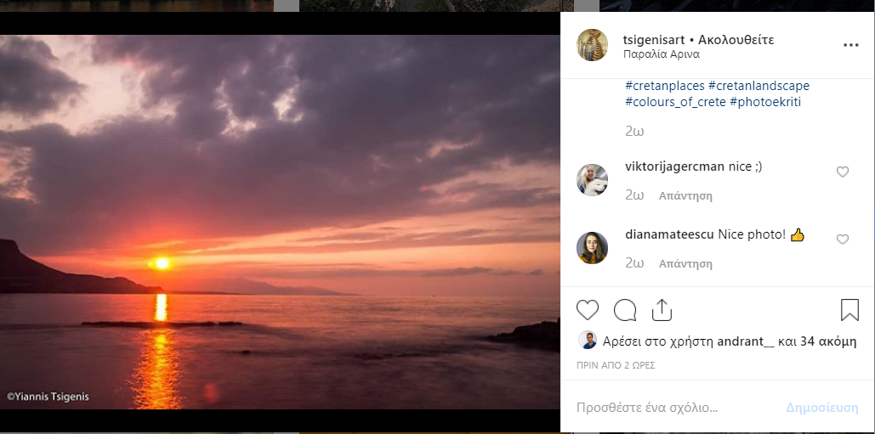
Task: Open viktorijagercman's avatar
Action: coord(592,180)
